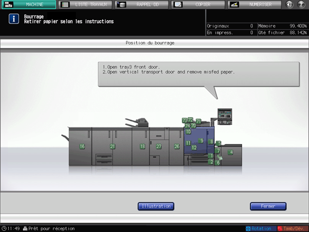Select jam position marker 16
The width and height of the screenshot is (309, 232).
[x=82, y=146]
